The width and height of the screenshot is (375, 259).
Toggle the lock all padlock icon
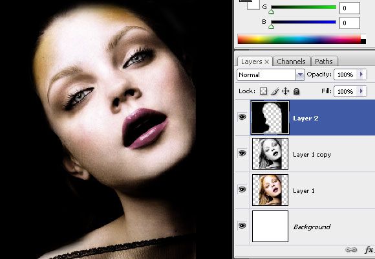[296, 91]
